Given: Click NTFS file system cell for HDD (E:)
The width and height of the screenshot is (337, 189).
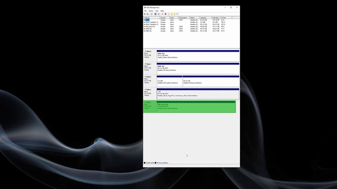Looking at the screenshot, I should pyautogui.click(x=181, y=31).
